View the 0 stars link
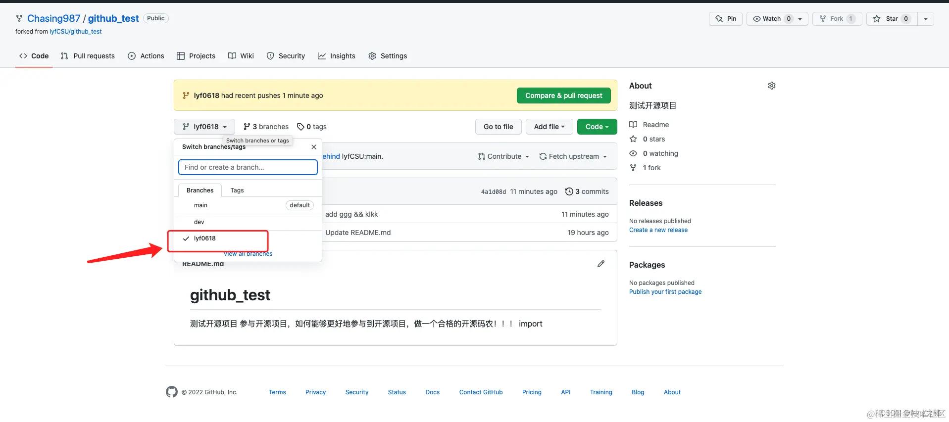 pos(647,139)
